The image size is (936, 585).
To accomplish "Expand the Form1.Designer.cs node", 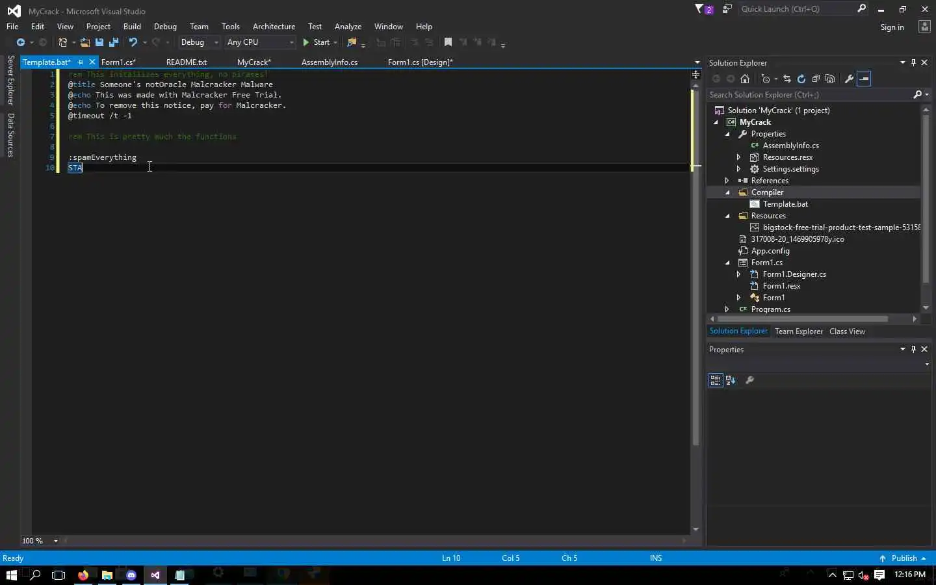I will (739, 274).
